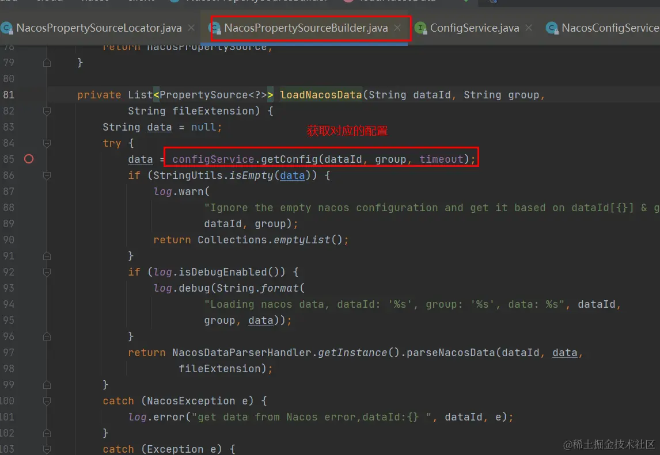Collapse the method fold at line 82

(47, 111)
